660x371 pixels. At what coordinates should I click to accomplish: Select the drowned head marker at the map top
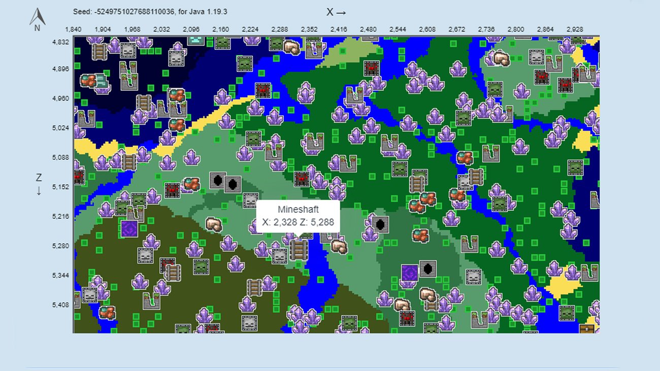point(195,40)
